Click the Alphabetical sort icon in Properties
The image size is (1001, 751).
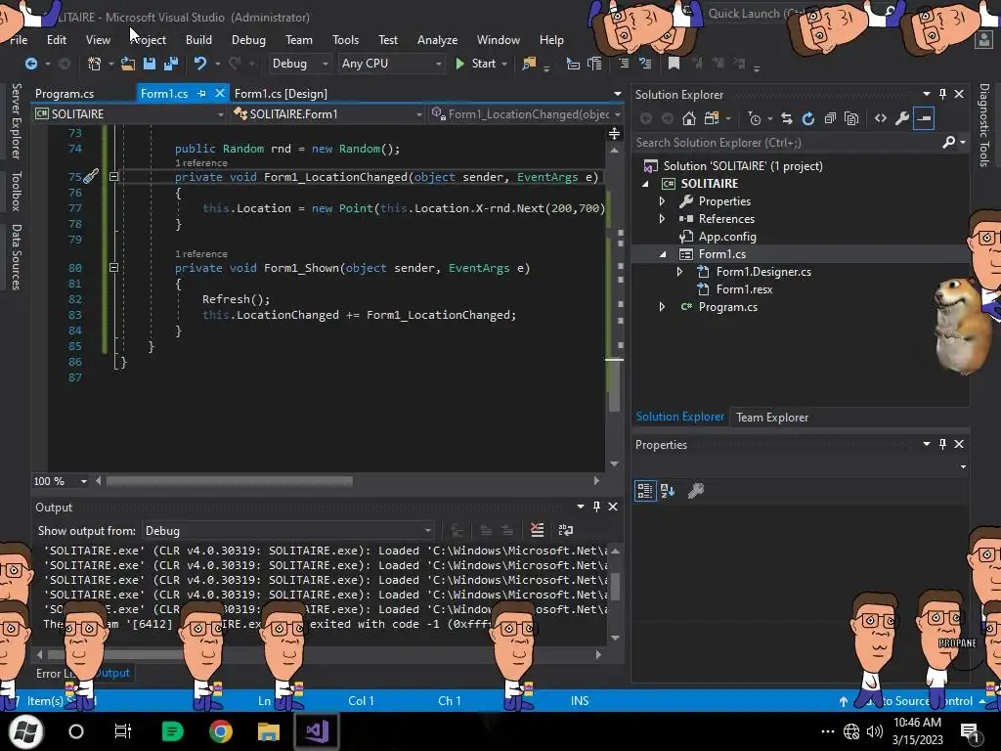[x=668, y=491]
